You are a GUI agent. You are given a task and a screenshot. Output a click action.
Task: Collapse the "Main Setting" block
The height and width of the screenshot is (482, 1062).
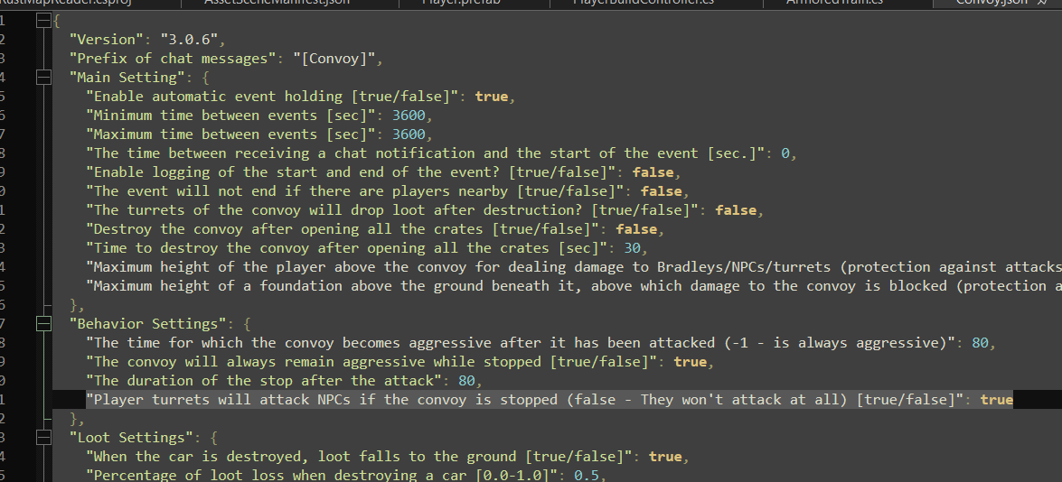coord(44,78)
